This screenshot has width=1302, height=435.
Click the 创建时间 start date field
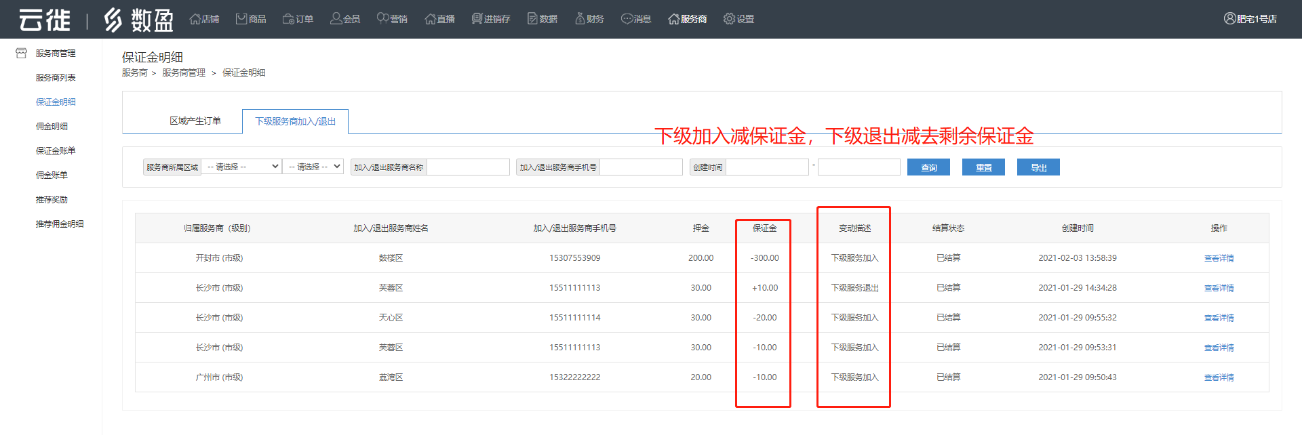[x=767, y=167]
